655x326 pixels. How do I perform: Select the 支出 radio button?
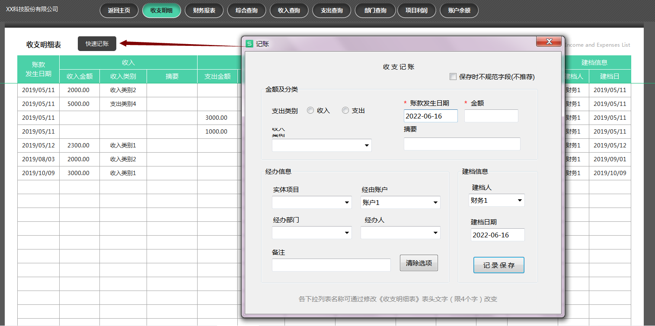pos(345,111)
